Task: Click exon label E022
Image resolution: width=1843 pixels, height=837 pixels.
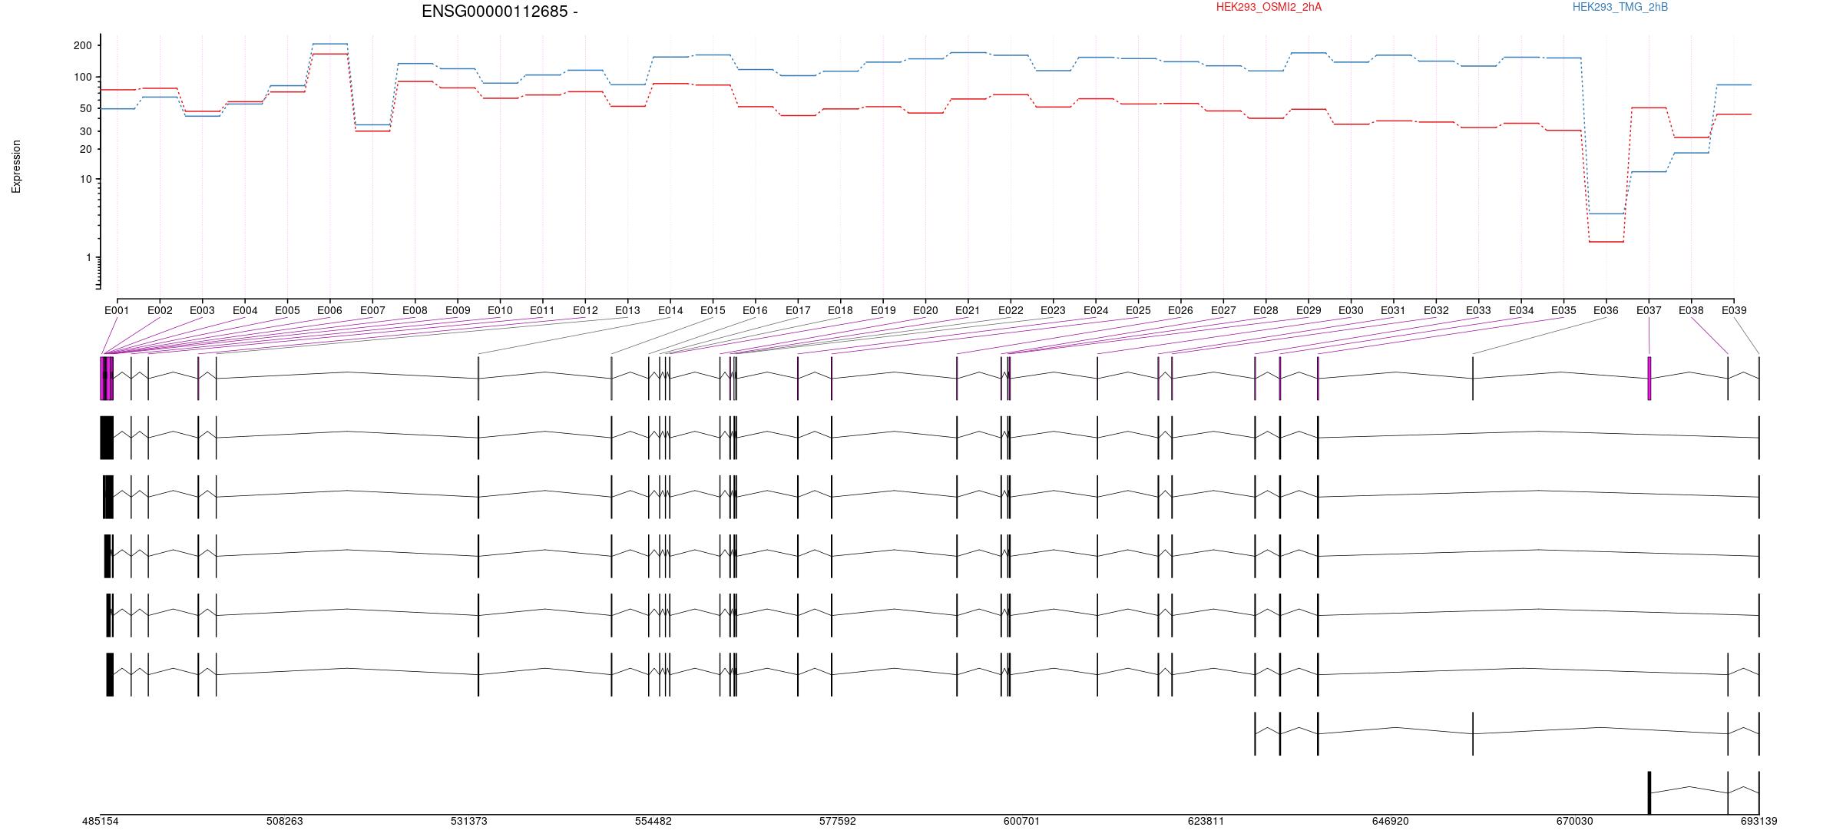Action: 1011,310
